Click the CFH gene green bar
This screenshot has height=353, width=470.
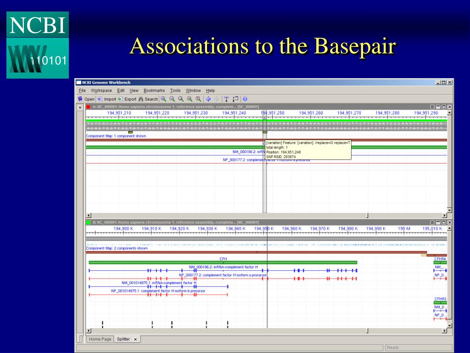[x=223, y=262]
